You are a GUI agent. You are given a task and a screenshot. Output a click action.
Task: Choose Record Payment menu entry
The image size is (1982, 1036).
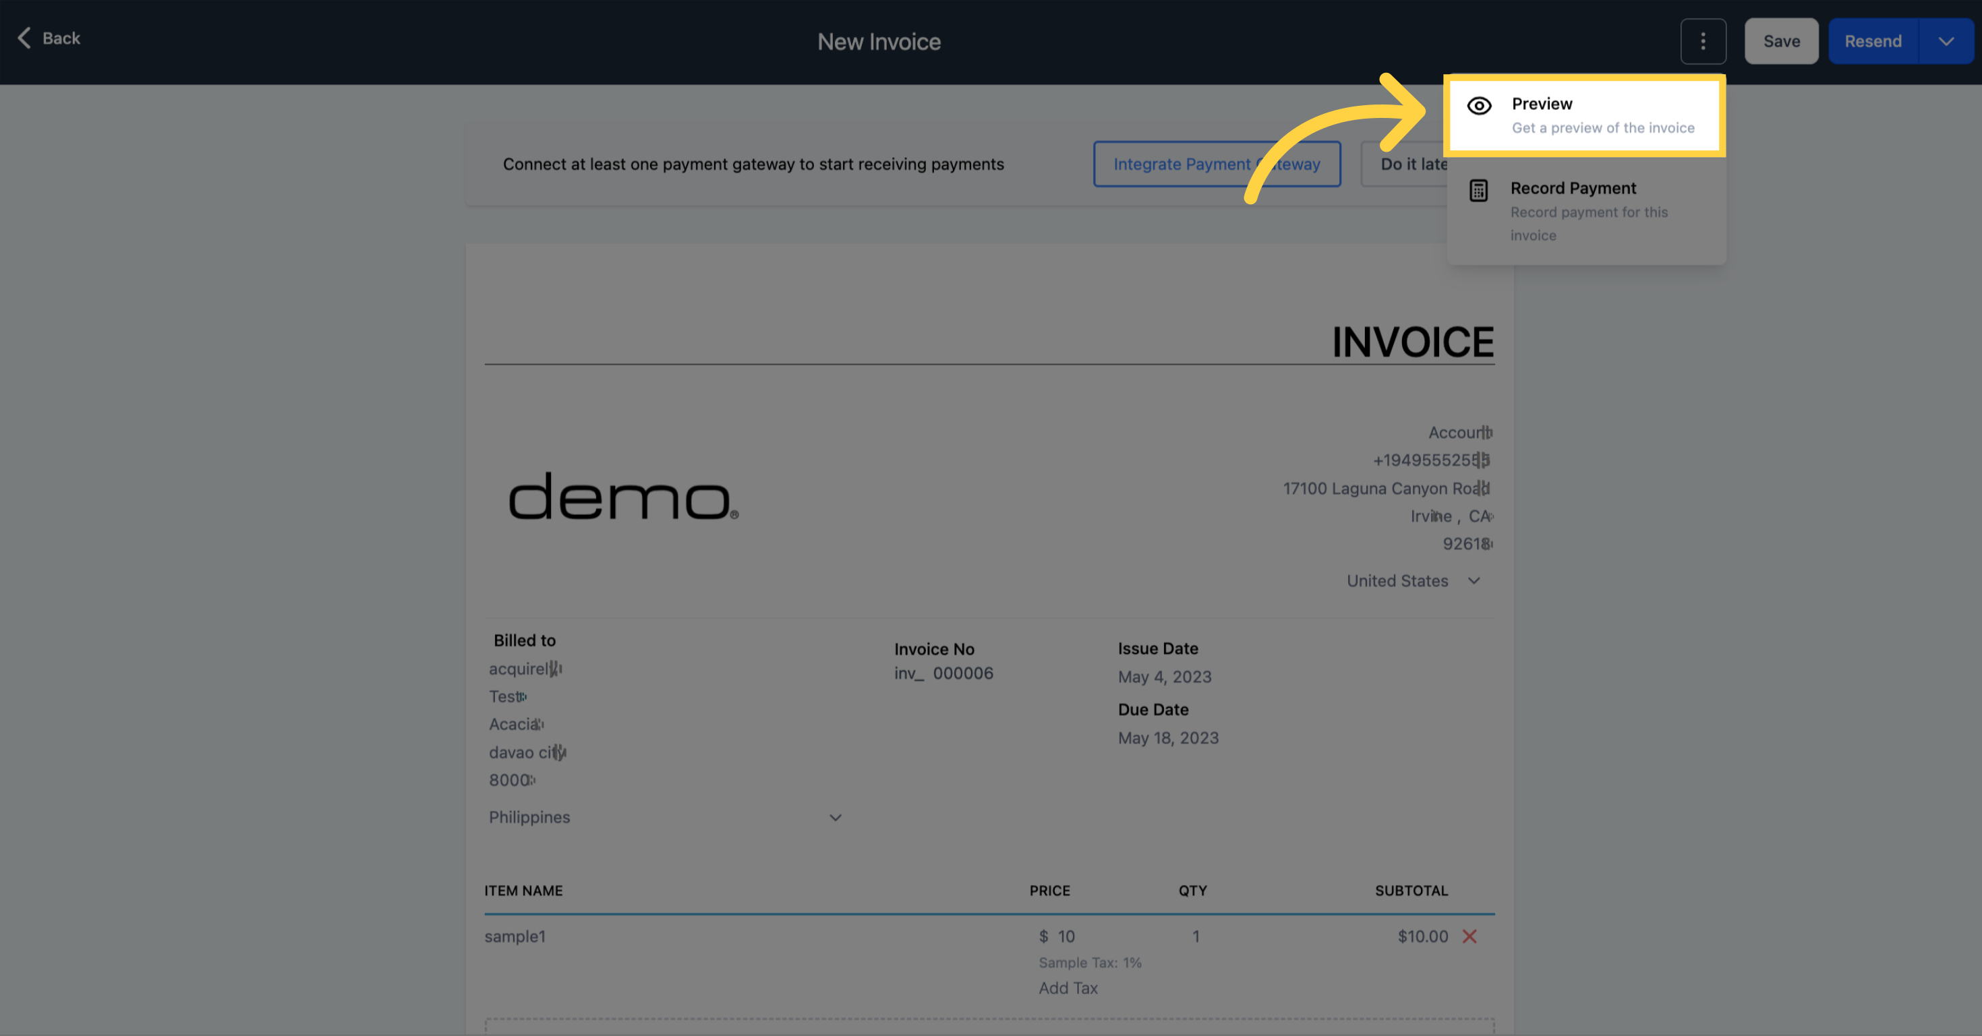[x=1585, y=211]
